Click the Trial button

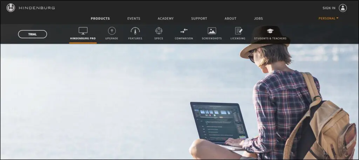click(x=33, y=34)
